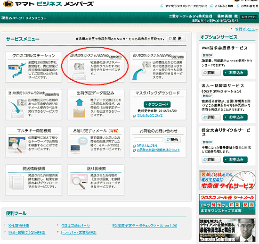Open the お荷物のお届け遅延状況について link
This screenshot has width=259, height=244.
click(x=158, y=150)
